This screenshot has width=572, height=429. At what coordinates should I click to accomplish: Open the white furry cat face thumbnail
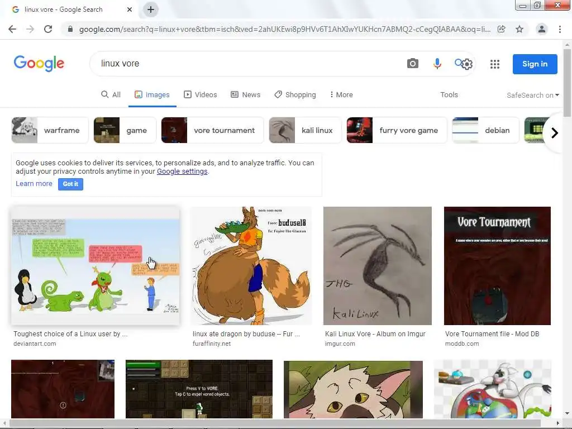tap(353, 389)
